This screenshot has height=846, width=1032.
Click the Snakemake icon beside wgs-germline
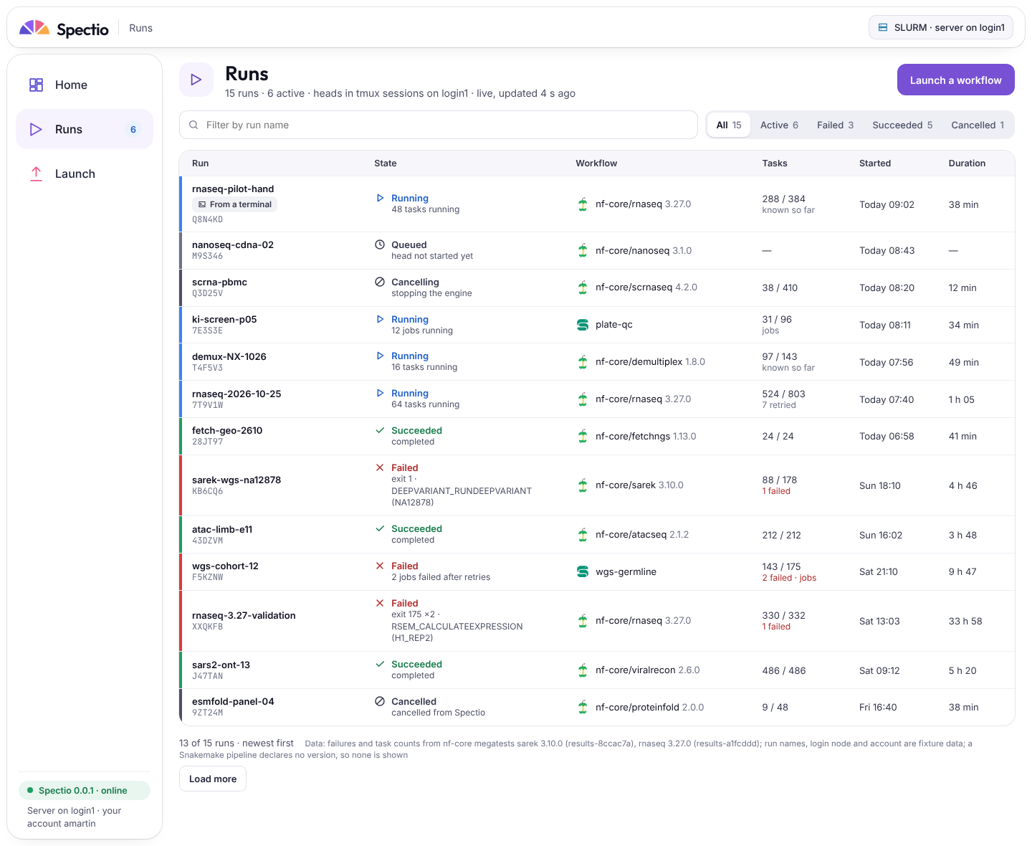pyautogui.click(x=583, y=571)
